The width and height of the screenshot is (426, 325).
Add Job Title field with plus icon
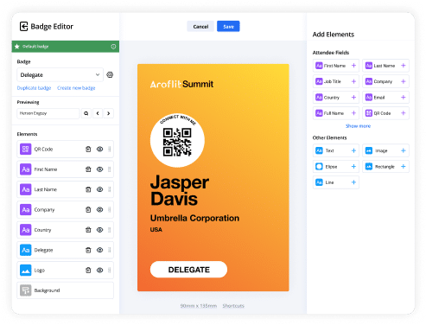pyautogui.click(x=353, y=81)
